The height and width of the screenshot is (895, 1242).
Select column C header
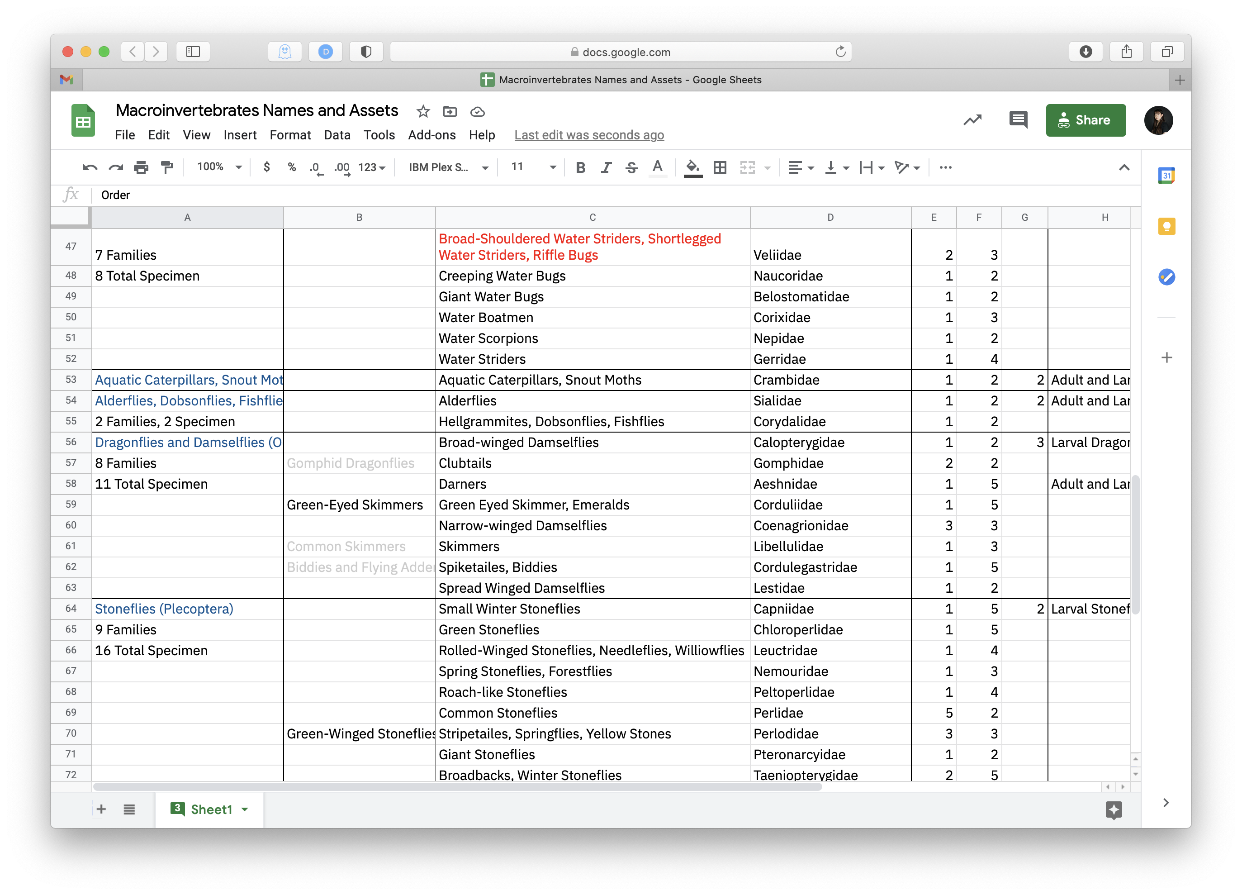click(593, 218)
